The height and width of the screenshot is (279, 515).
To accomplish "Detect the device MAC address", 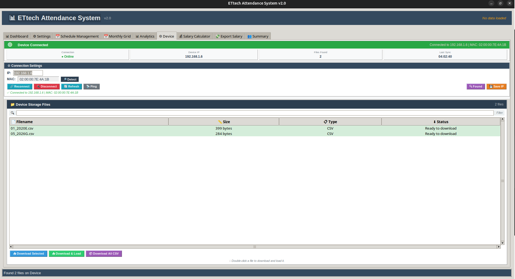I will pos(70,79).
